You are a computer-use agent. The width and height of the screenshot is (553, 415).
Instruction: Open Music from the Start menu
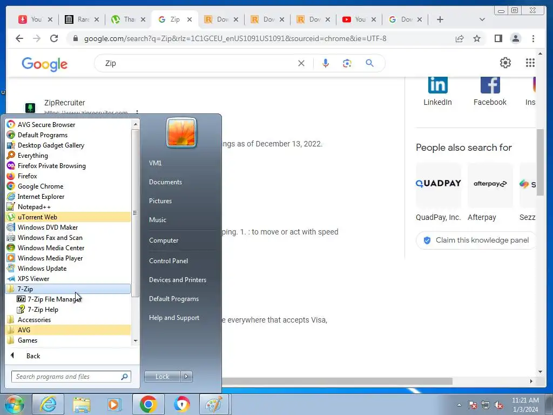158,220
